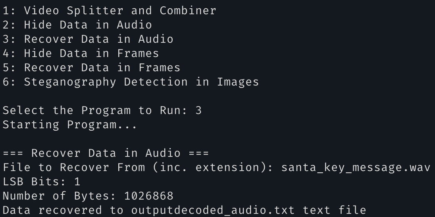Image resolution: width=435 pixels, height=217 pixels.
Task: Click the "Data recovered to" message text
Action: click(63, 210)
